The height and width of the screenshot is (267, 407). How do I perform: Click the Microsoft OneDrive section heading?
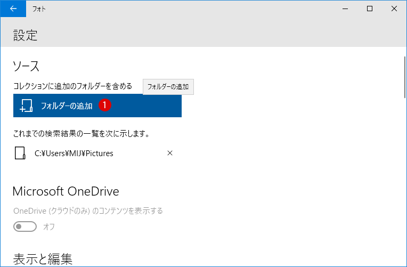click(x=66, y=191)
